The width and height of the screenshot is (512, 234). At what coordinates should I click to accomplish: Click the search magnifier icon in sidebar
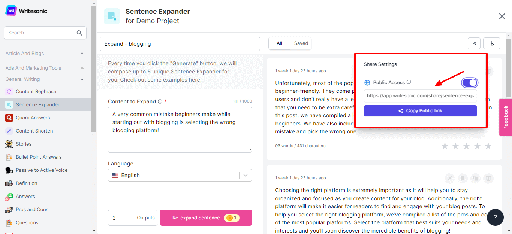click(x=79, y=33)
